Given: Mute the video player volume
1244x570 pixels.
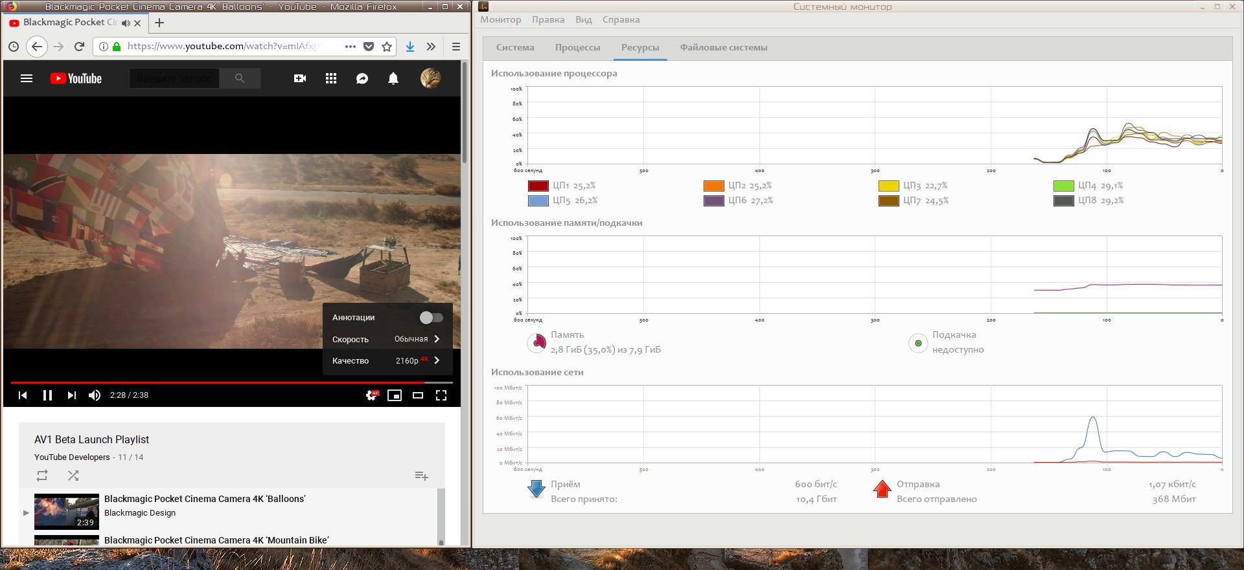Looking at the screenshot, I should tap(95, 395).
